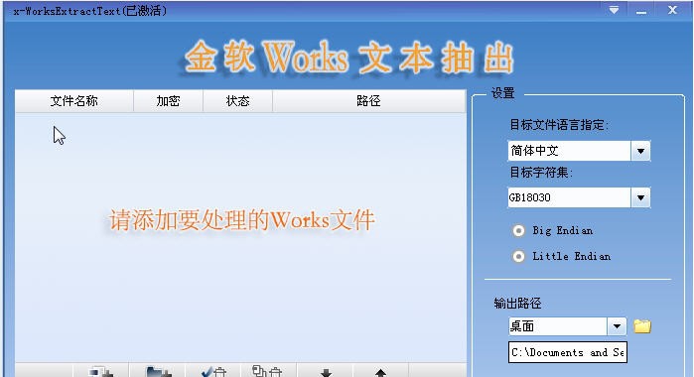Expand the GB18030 charset dropdown arrow
The image size is (694, 377).
click(640, 197)
